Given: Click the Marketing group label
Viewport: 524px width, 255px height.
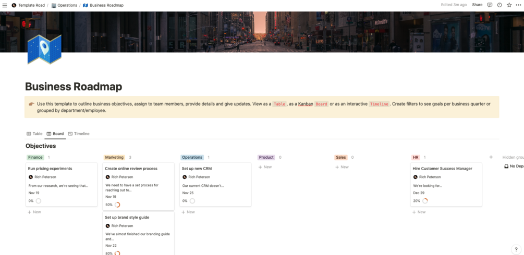Looking at the screenshot, I should tap(114, 157).
